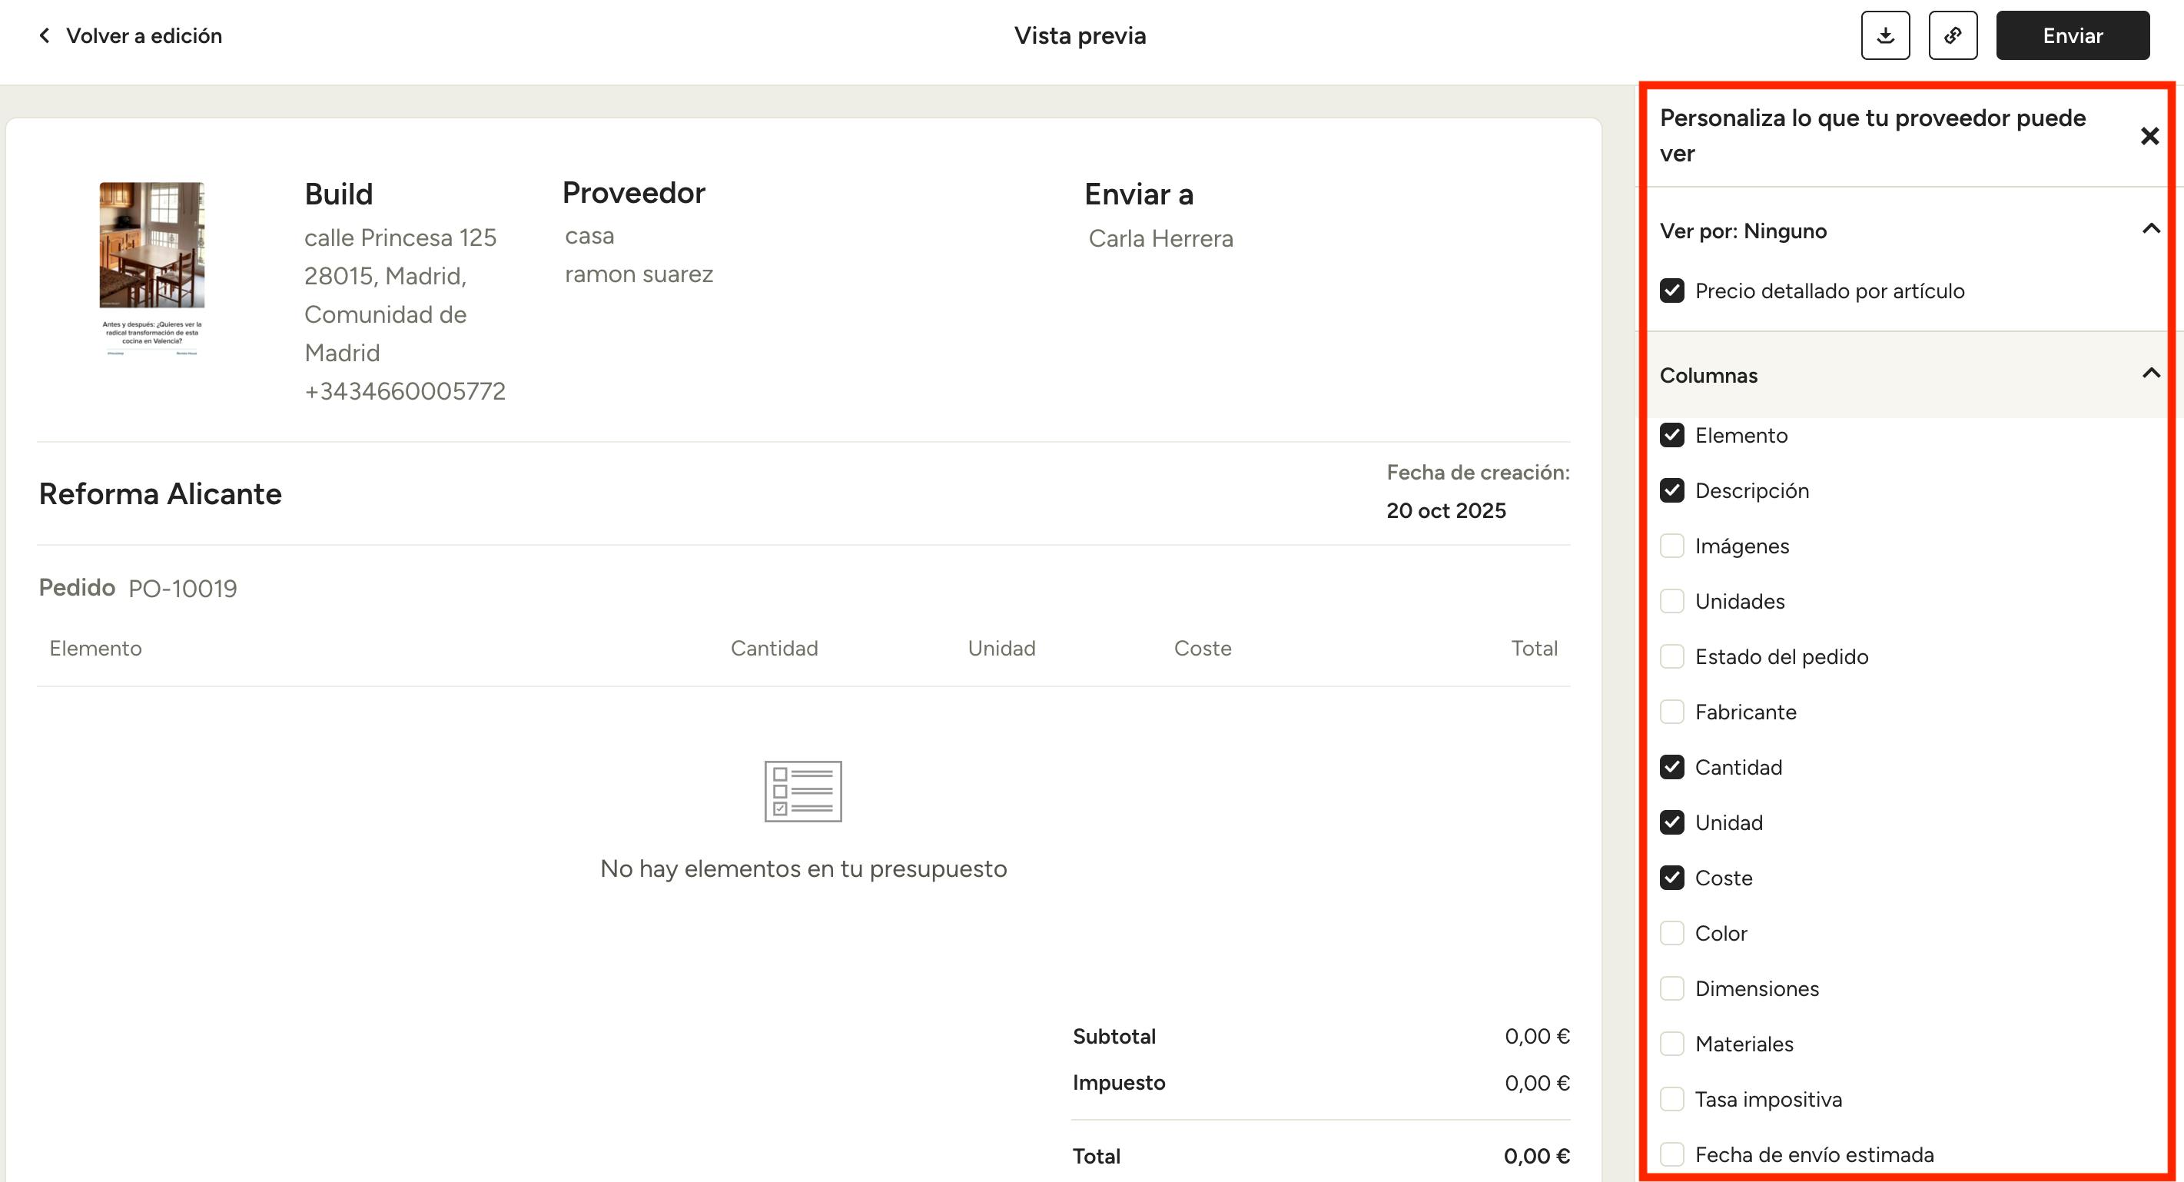Check the Color column option
This screenshot has width=2184, height=1182.
(1672, 934)
